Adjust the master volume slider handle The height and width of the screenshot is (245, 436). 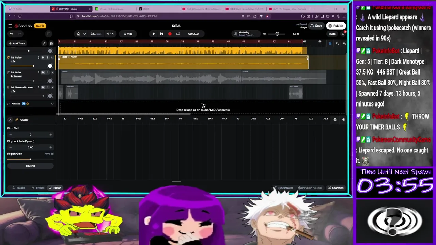(x=277, y=34)
